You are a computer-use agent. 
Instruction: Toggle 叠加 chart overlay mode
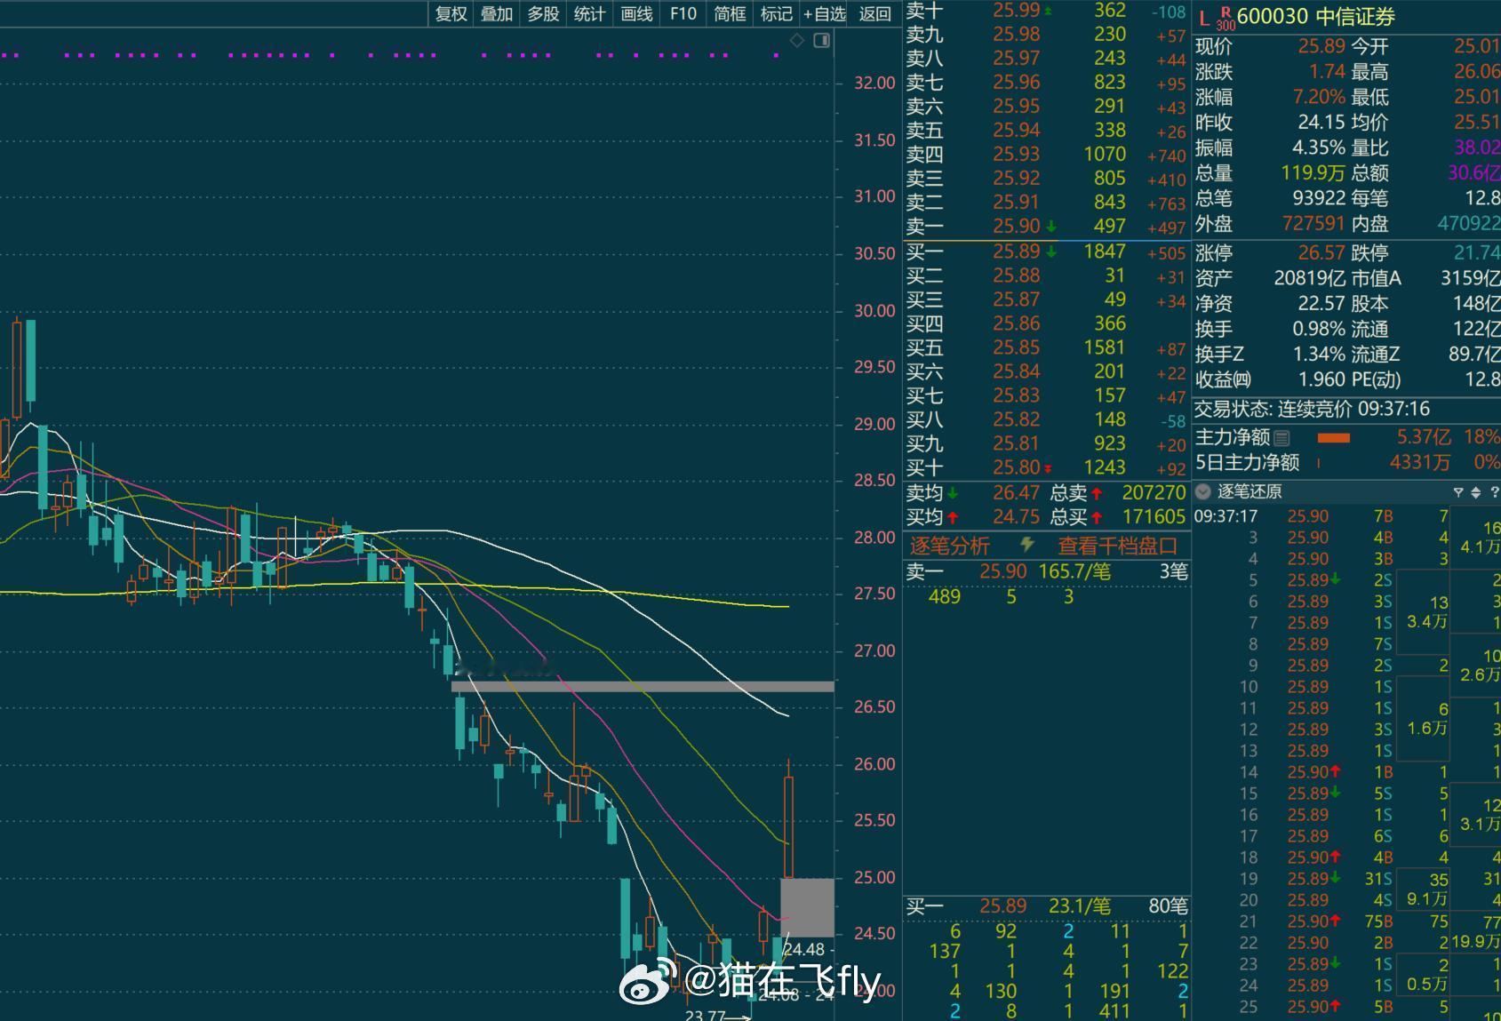pos(495,14)
